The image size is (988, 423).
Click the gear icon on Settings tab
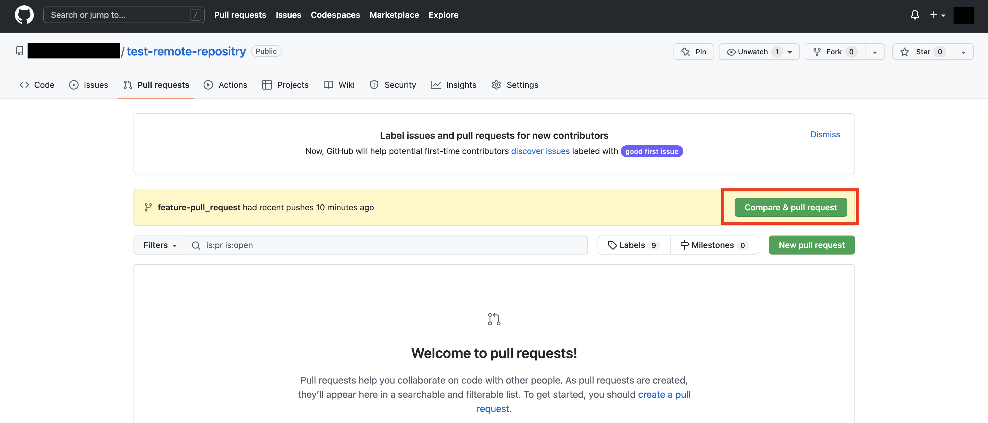point(496,85)
